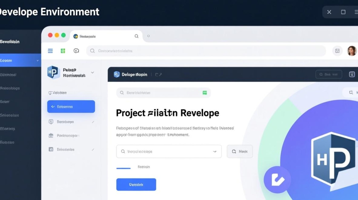358x200 pixels.
Task: Expand the highlighted item in dark left sidebar
Action: click(x=38, y=61)
